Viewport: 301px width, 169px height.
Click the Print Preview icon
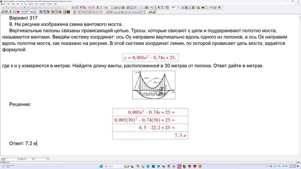[132, 8]
